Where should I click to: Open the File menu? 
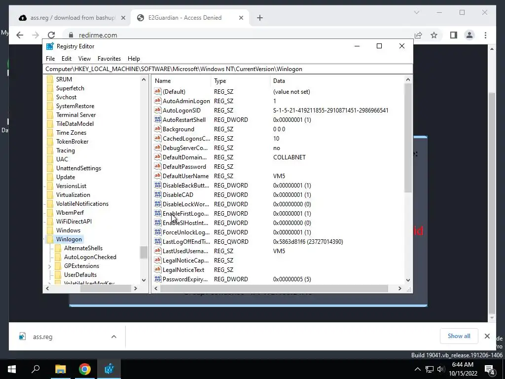click(x=50, y=59)
